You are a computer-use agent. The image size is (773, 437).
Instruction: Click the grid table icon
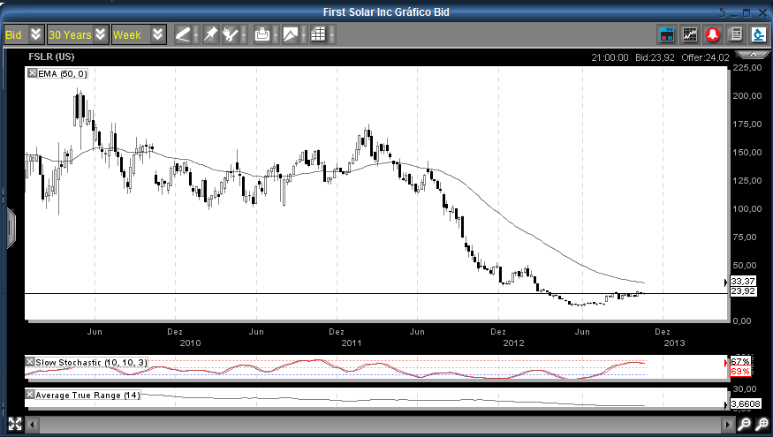318,34
